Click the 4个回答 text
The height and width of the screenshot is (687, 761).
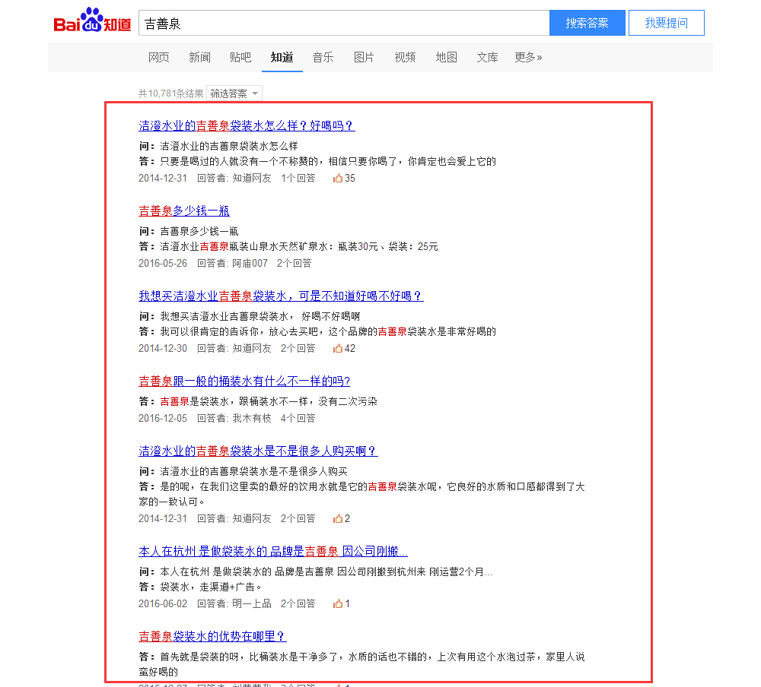(x=298, y=419)
